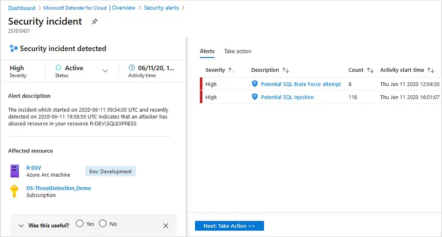Sort alerts by Activity start time

(430, 70)
